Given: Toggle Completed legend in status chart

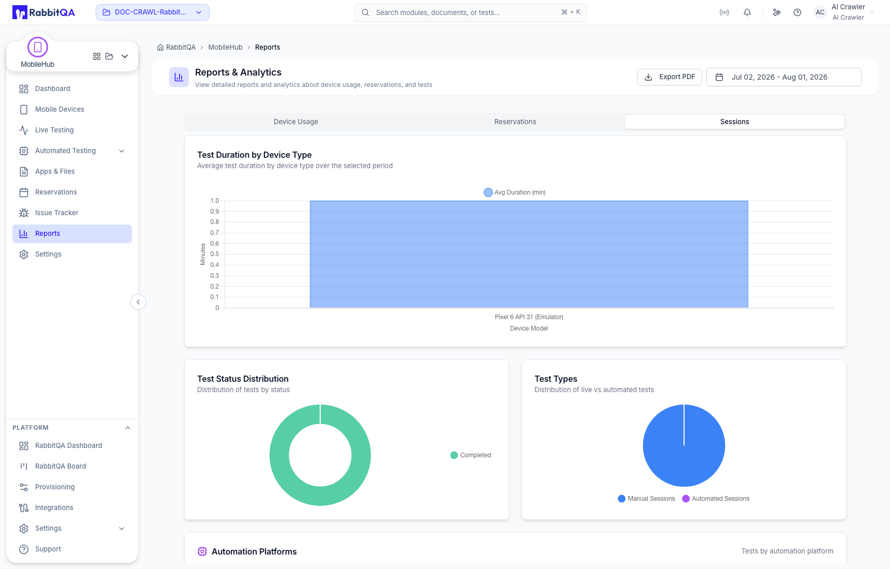Looking at the screenshot, I should pos(470,455).
